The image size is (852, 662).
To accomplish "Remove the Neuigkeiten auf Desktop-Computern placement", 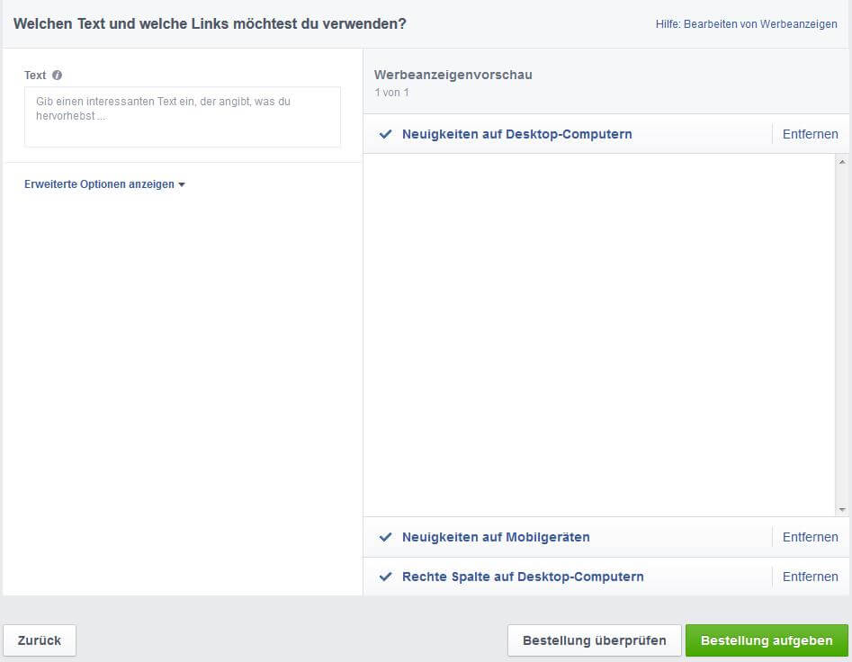I will pos(810,134).
